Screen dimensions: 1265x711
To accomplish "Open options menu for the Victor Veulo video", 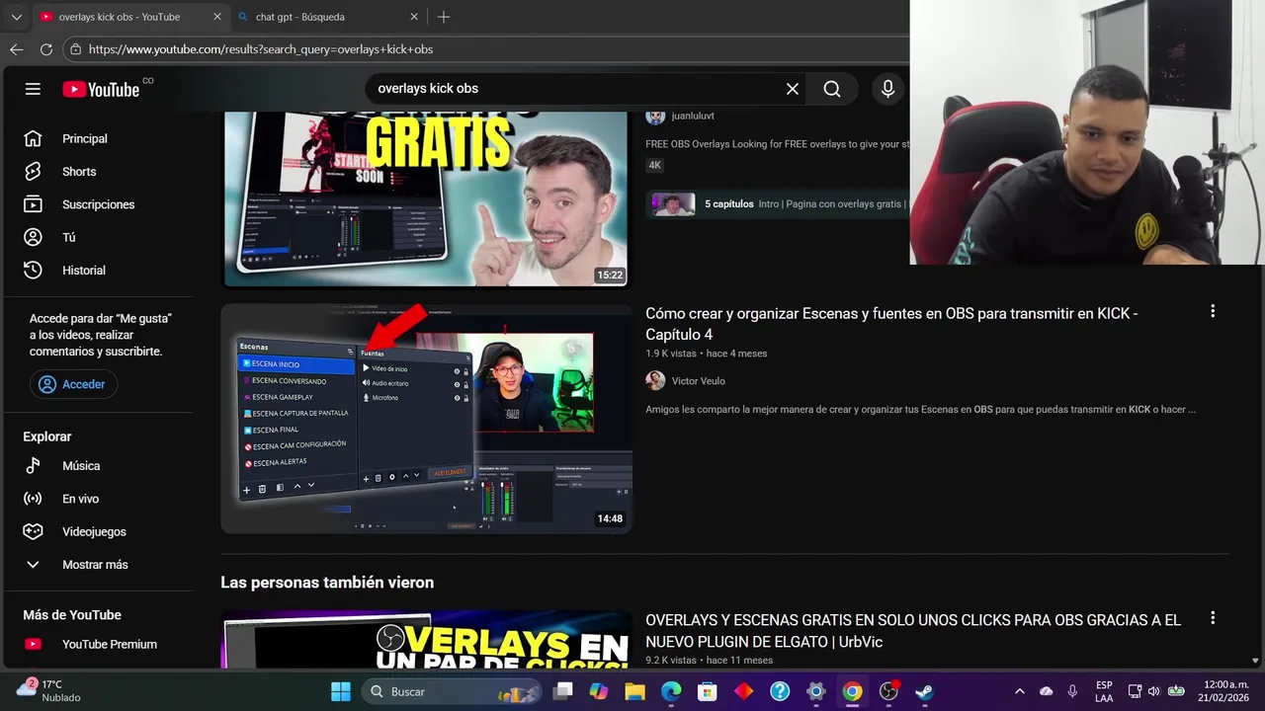I will click(1213, 311).
